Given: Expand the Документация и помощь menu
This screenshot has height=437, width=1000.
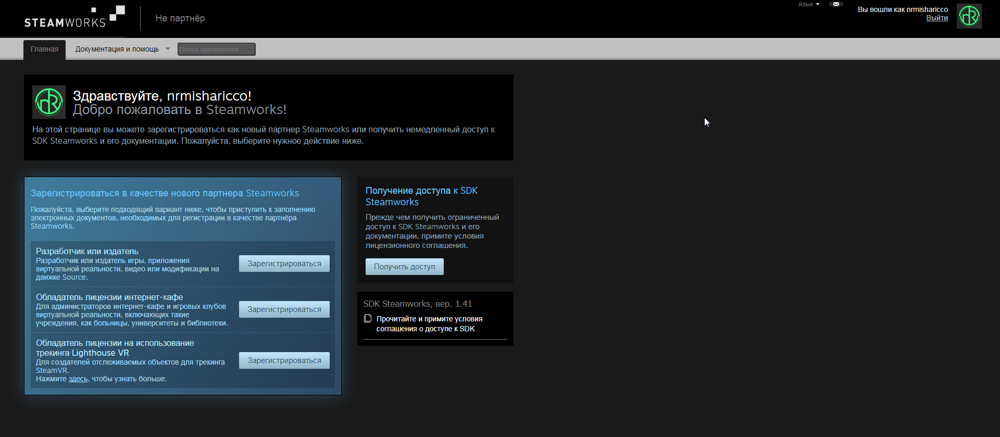Looking at the screenshot, I should (122, 49).
